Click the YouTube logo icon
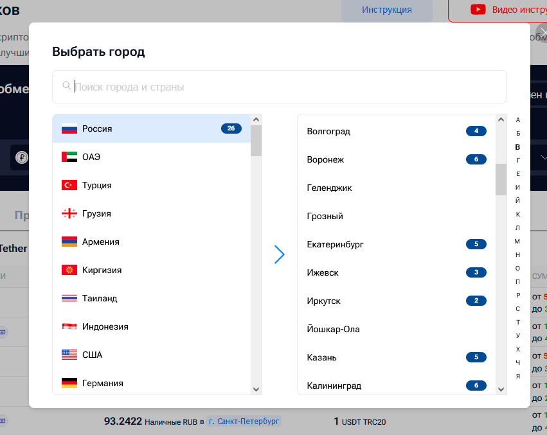Image resolution: width=547 pixels, height=435 pixels. pos(478,10)
